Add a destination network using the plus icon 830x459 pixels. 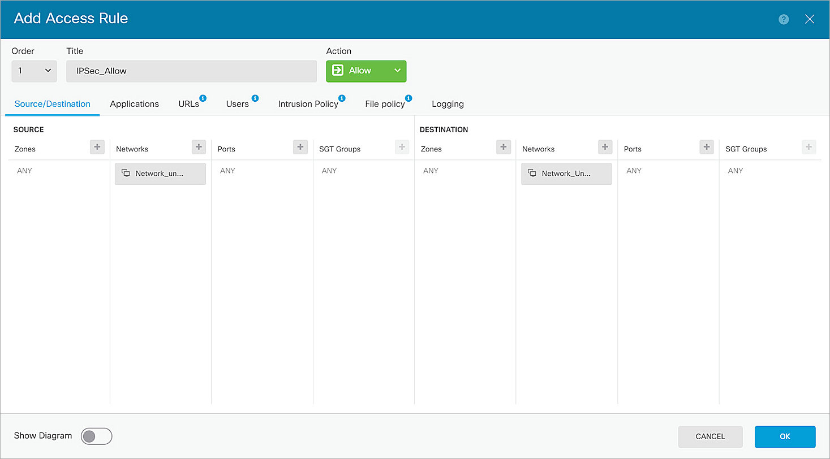(605, 147)
